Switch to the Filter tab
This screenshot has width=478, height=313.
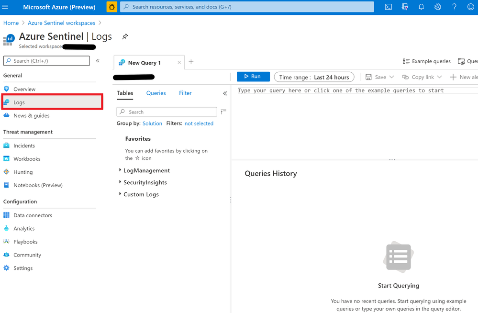point(185,93)
